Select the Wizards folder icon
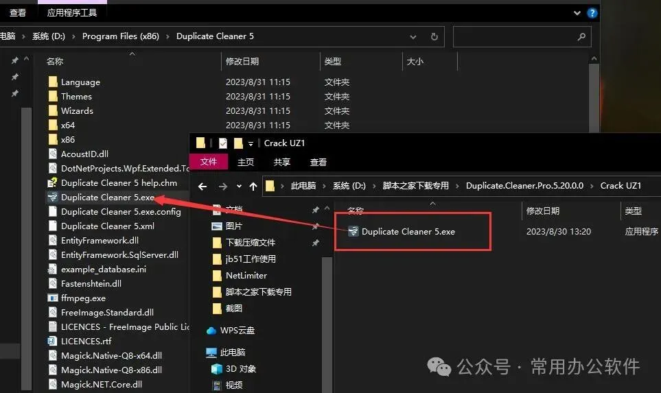Screen dimensions: 661x393 pos(53,110)
